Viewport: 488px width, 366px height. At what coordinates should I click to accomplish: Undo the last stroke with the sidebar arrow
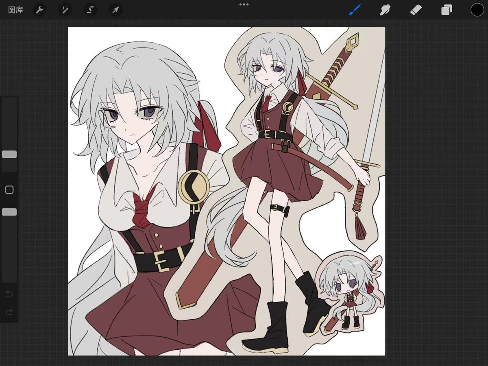pyautogui.click(x=9, y=294)
